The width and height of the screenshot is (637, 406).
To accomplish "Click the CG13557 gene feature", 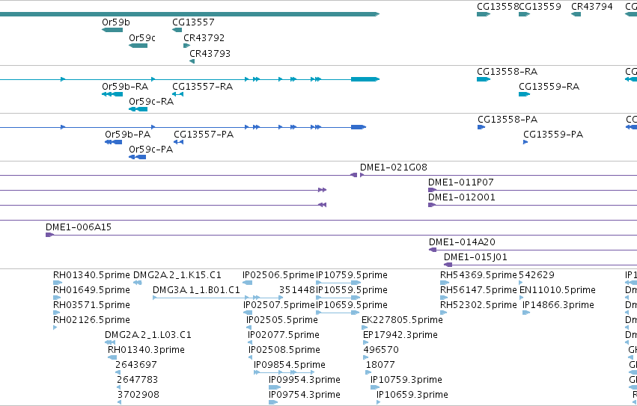I will point(177,30).
